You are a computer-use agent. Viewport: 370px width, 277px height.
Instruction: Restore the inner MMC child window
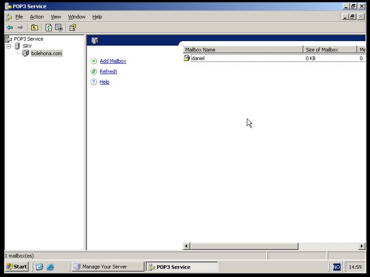click(x=353, y=17)
